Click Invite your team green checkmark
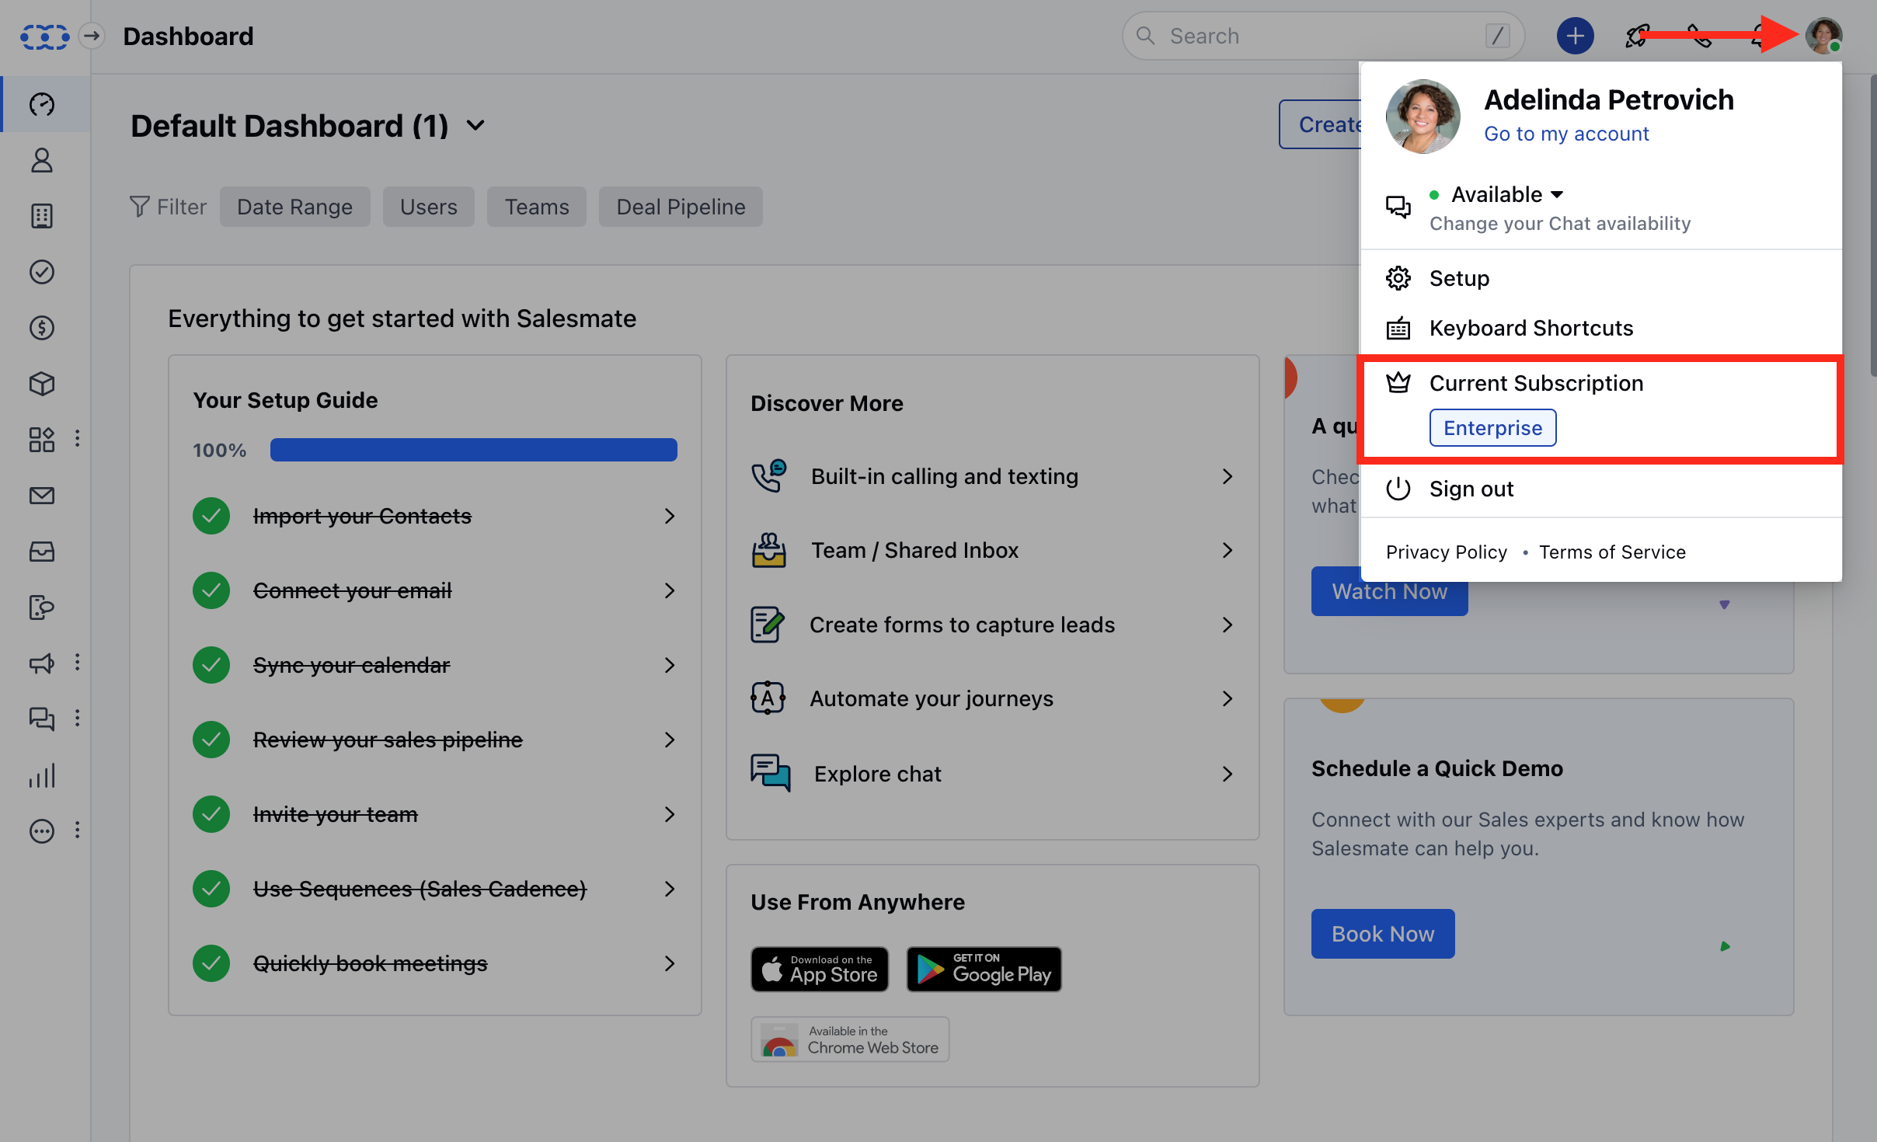The width and height of the screenshot is (1877, 1142). [211, 814]
